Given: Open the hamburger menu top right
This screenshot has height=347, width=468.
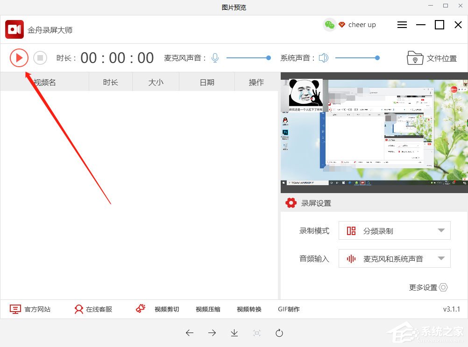Looking at the screenshot, I should pos(402,25).
